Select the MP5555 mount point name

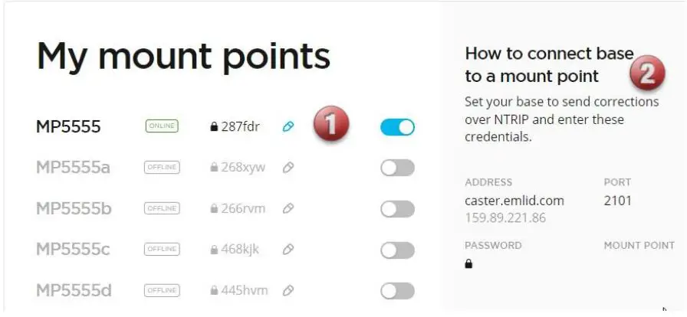pos(68,127)
